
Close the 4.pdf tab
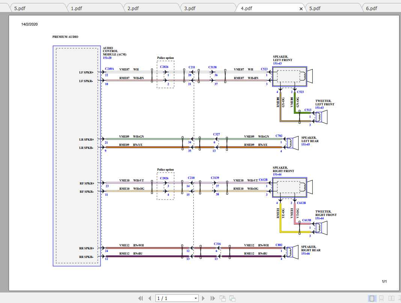(302, 8)
